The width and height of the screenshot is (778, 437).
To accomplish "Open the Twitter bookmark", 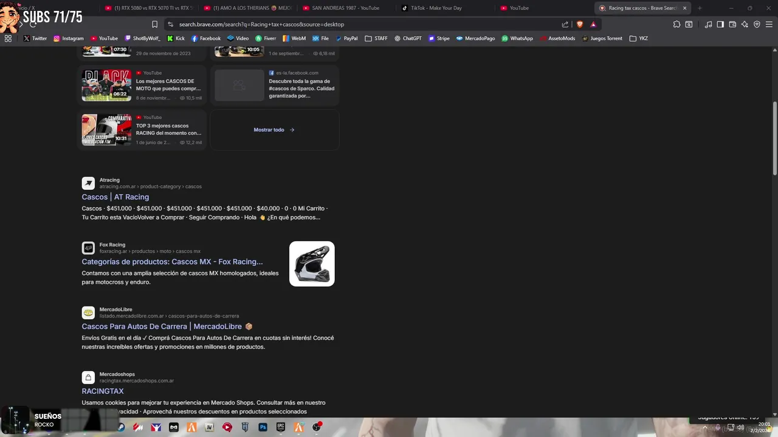I will click(x=35, y=38).
